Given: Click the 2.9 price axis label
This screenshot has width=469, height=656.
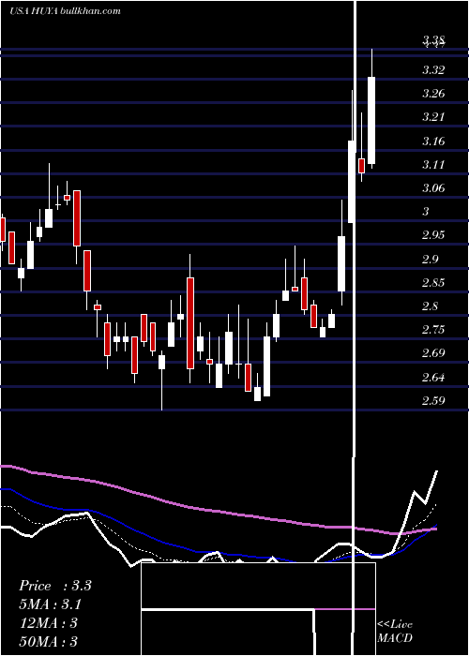Looking at the screenshot, I should [x=430, y=259].
